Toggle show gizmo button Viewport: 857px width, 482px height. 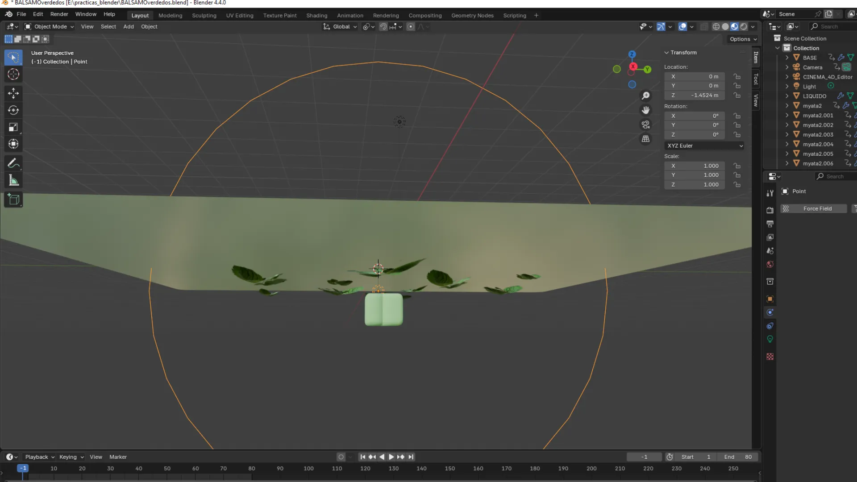pyautogui.click(x=661, y=27)
